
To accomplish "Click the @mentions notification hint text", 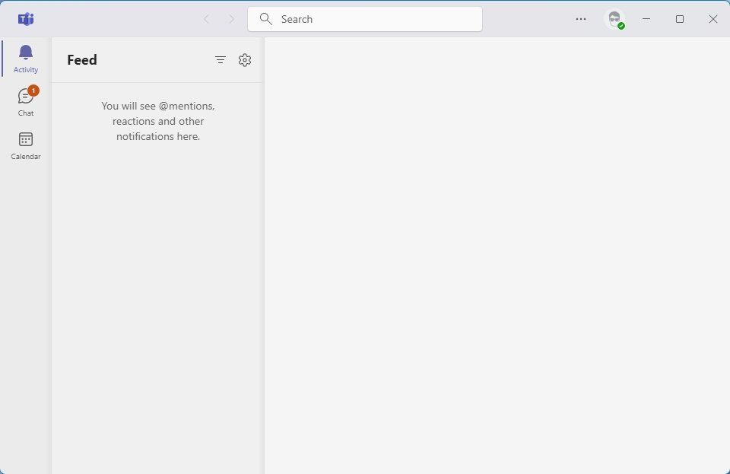I will tap(157, 121).
